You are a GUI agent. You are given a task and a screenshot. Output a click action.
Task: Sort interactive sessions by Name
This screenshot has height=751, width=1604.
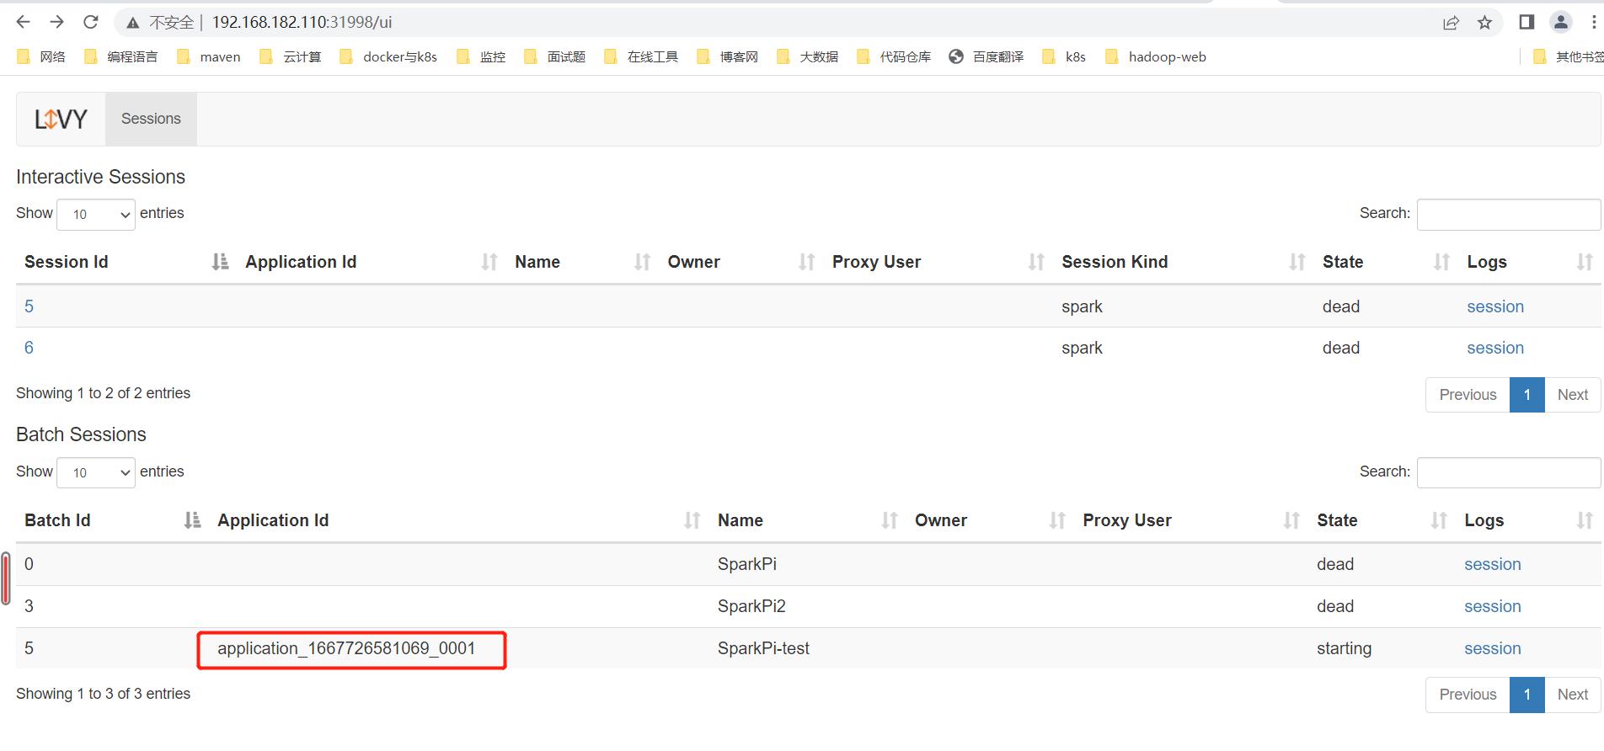tap(583, 262)
